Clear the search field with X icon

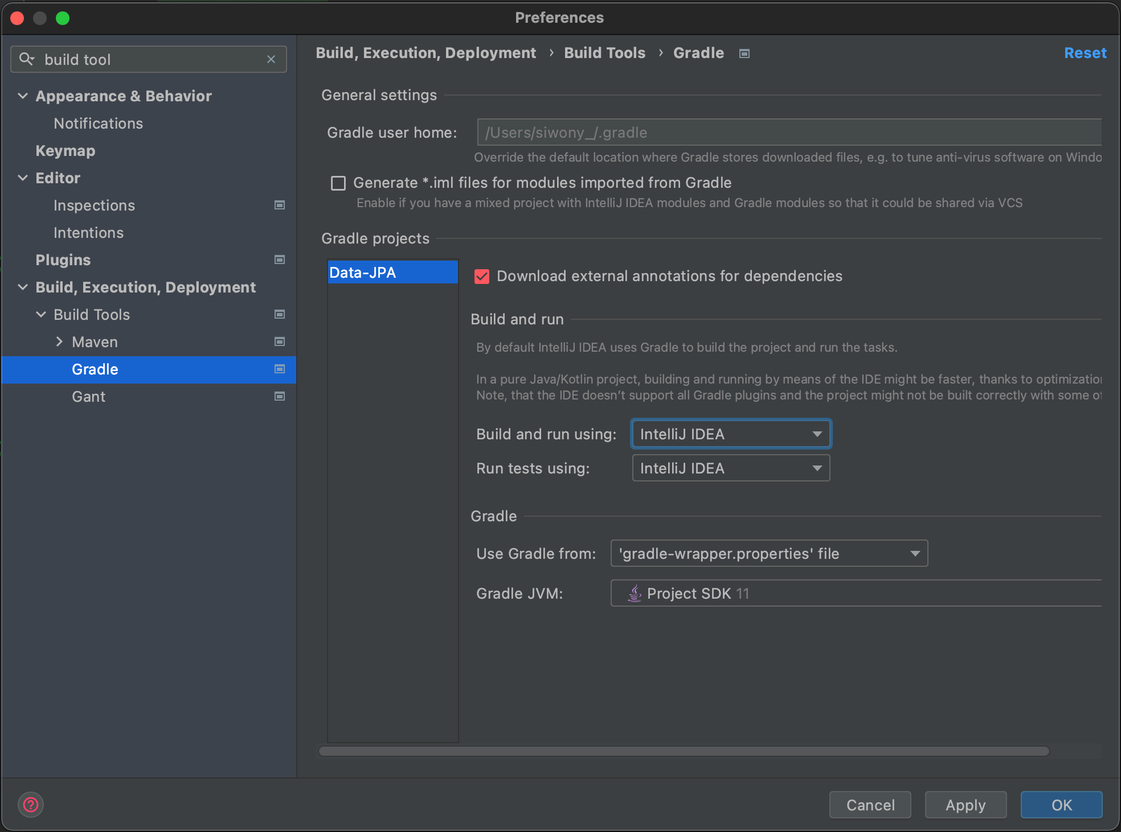coord(271,59)
